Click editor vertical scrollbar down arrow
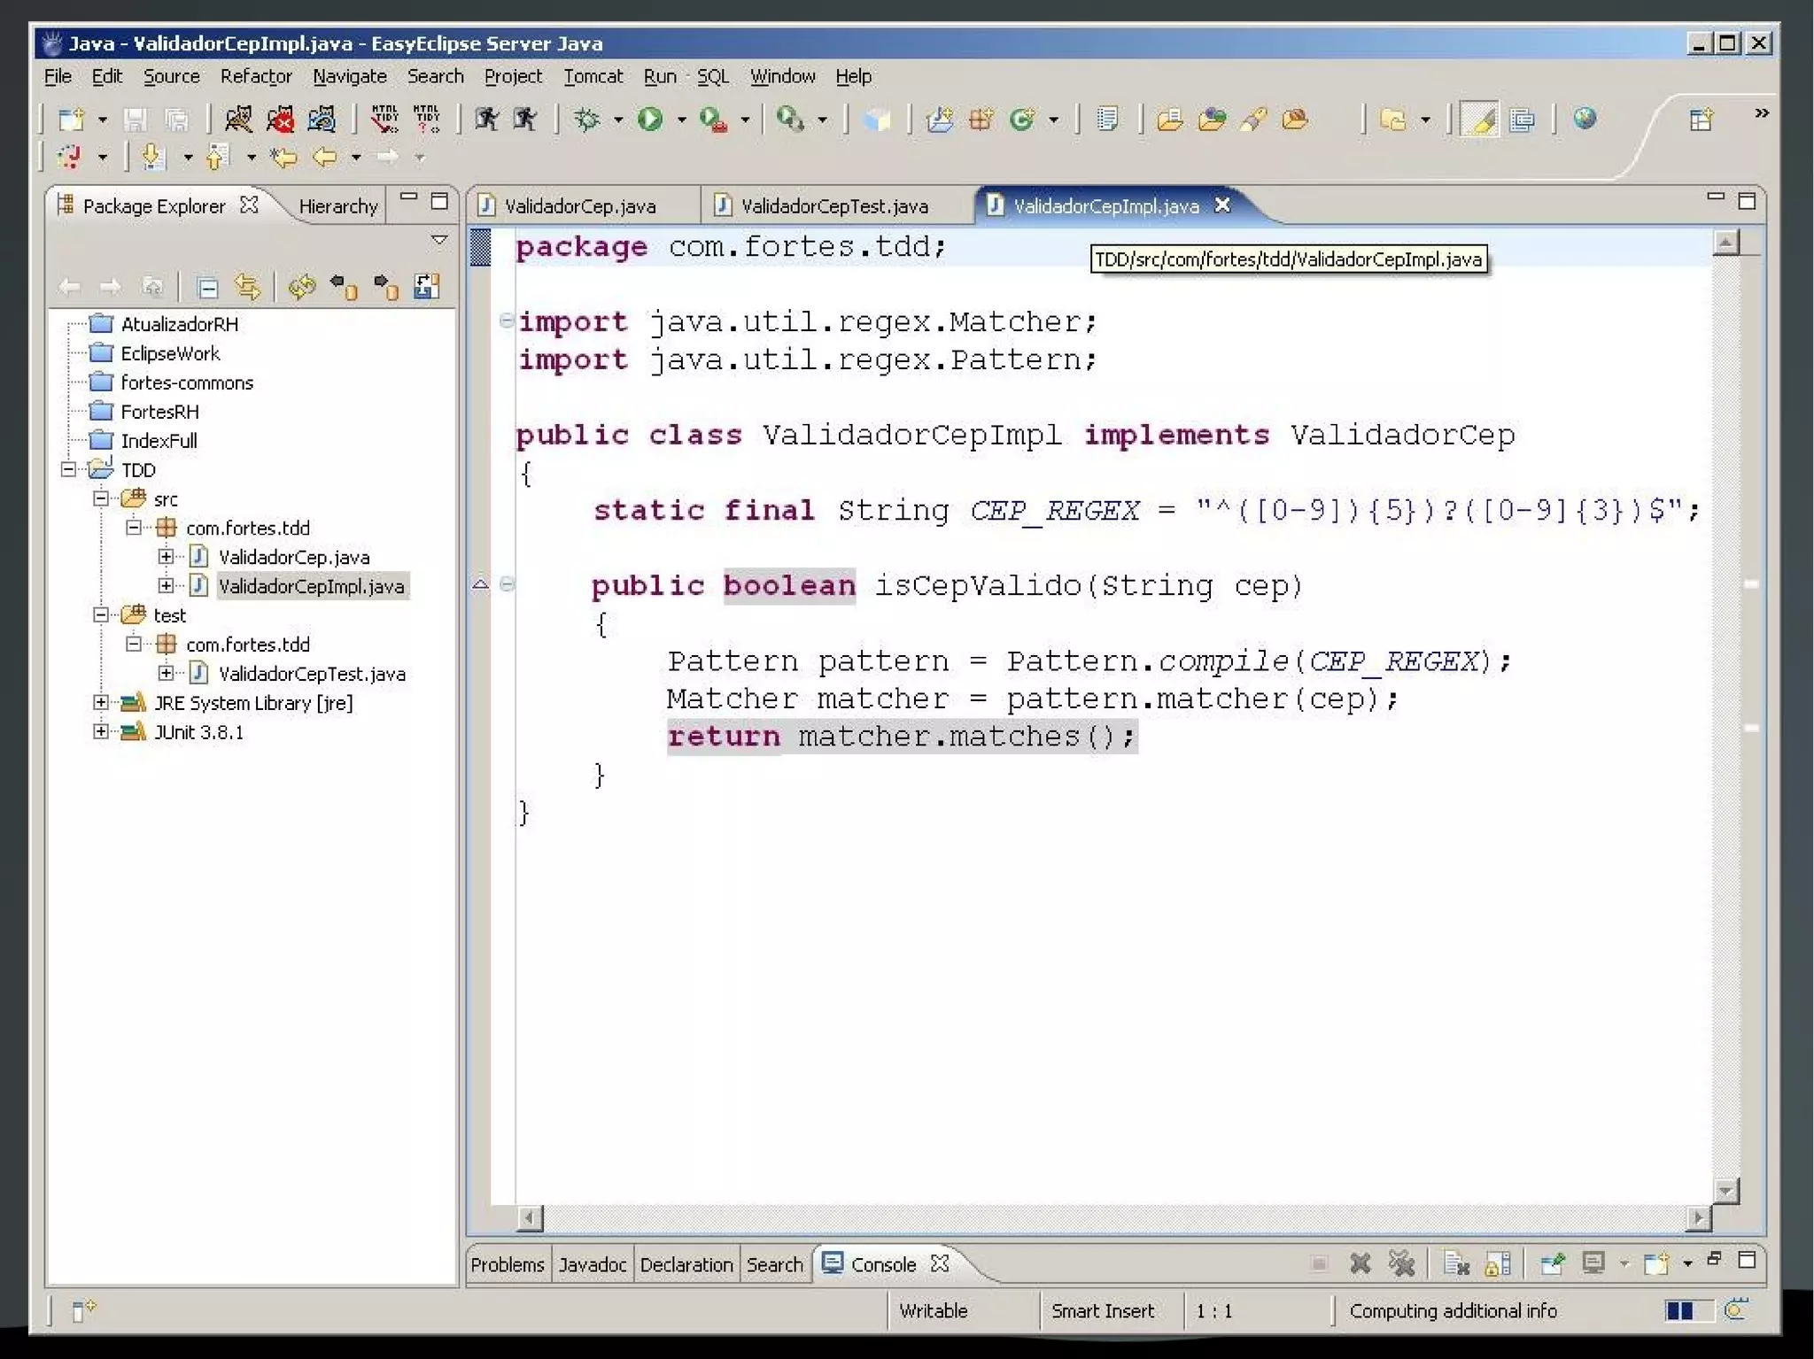1814x1359 pixels. tap(1725, 1192)
